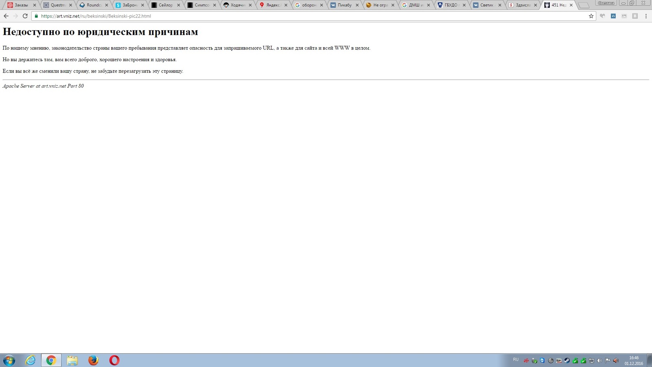652x367 pixels.
Task: Click the picture extension icon in toolbar
Action: click(x=624, y=16)
